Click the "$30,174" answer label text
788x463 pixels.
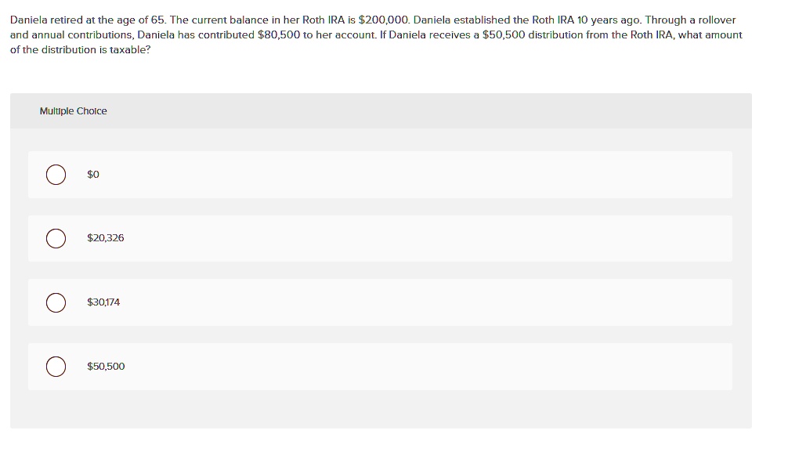click(103, 302)
